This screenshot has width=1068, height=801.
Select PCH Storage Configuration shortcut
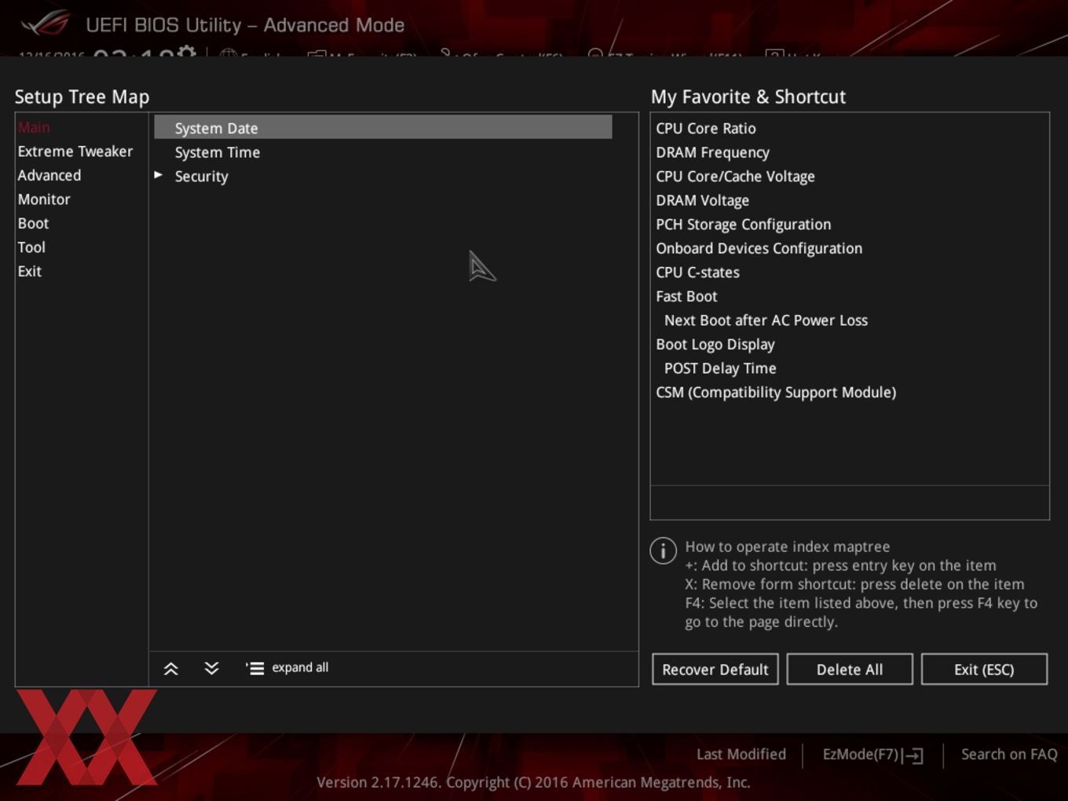(744, 225)
